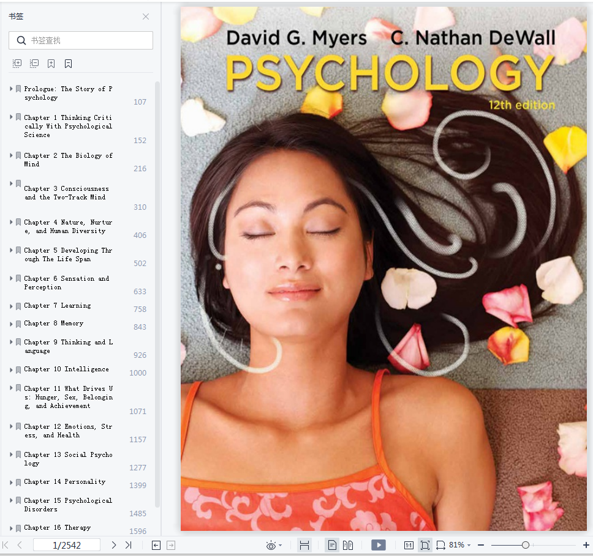593x556 pixels.
Task: Jump to the last page
Action: pyautogui.click(x=129, y=545)
